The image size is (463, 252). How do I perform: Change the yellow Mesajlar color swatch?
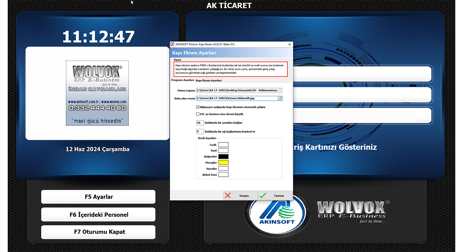(223, 162)
